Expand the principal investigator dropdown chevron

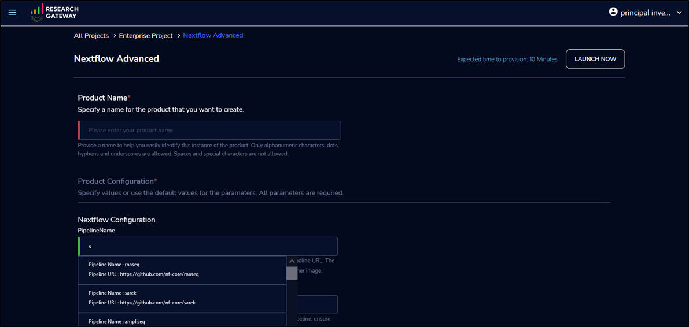click(679, 13)
